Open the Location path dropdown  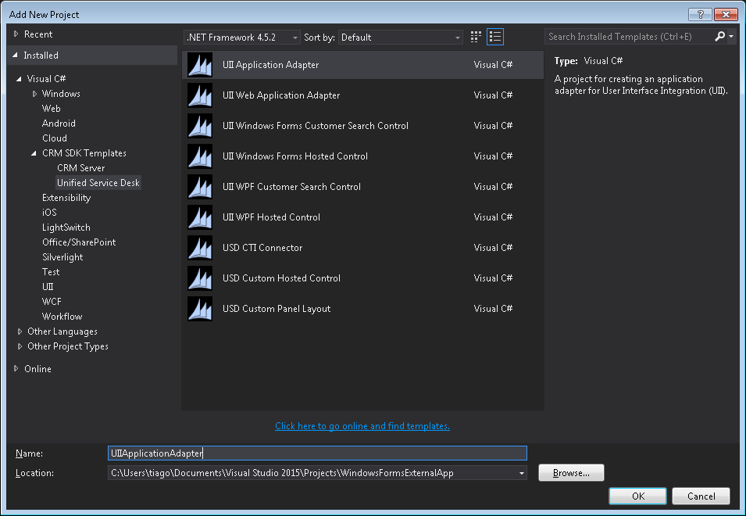coord(521,473)
